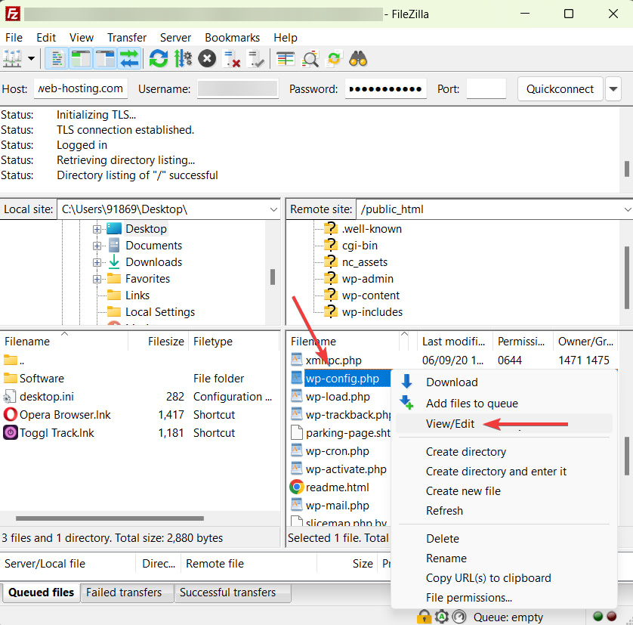Image resolution: width=633 pixels, height=625 pixels.
Task: Cancel the current server operation
Action: [x=206, y=58]
